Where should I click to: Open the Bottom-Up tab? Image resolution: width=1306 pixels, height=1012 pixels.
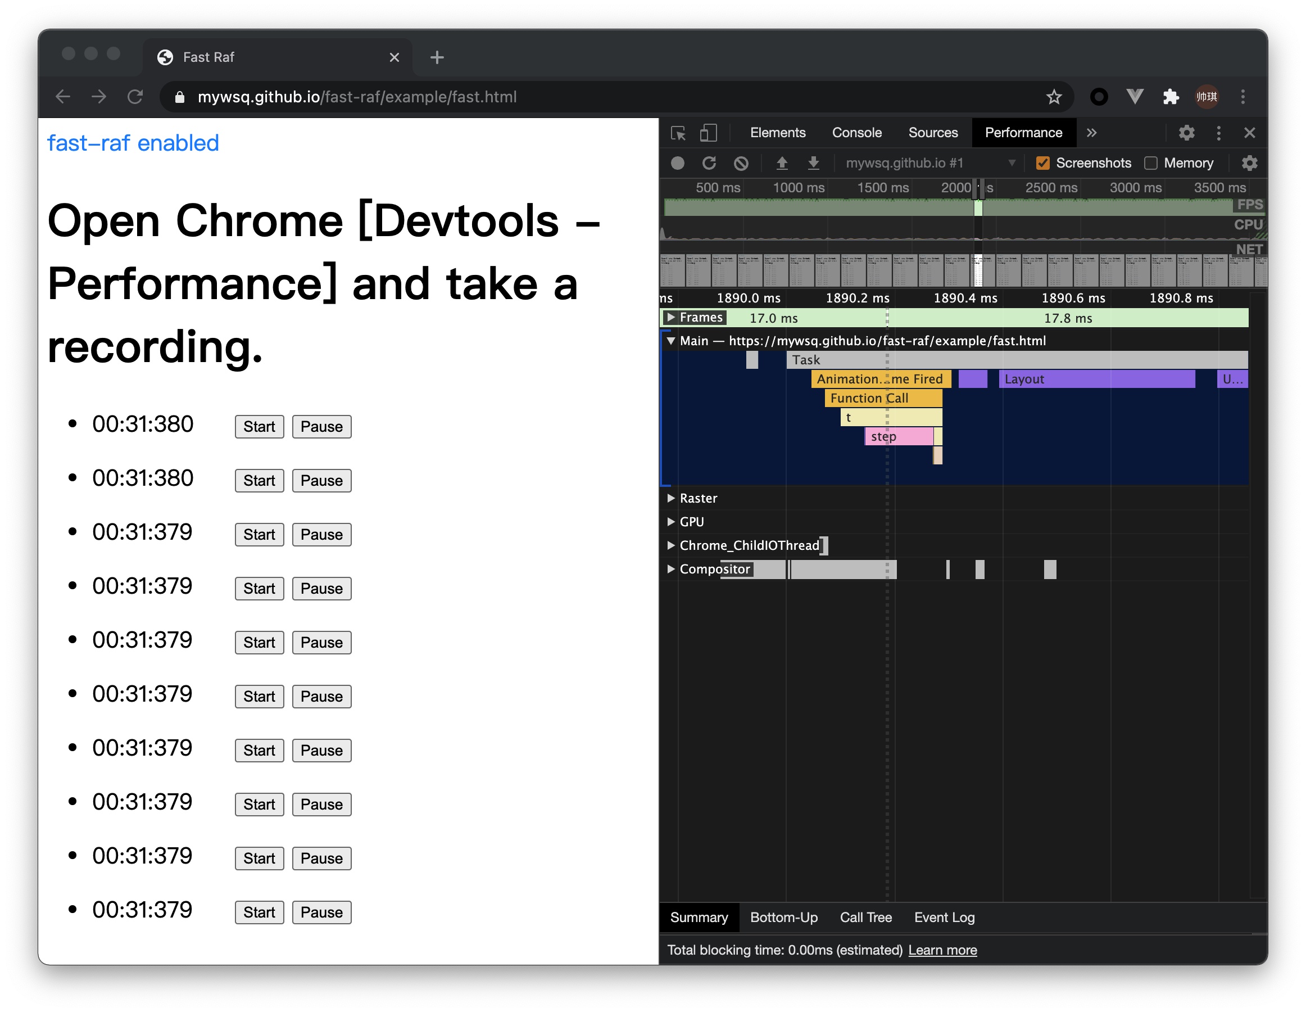point(783,917)
